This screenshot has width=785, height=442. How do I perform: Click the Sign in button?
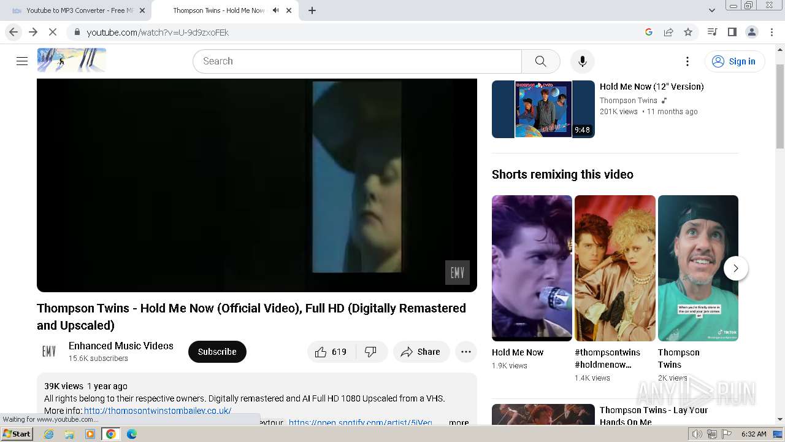click(735, 61)
